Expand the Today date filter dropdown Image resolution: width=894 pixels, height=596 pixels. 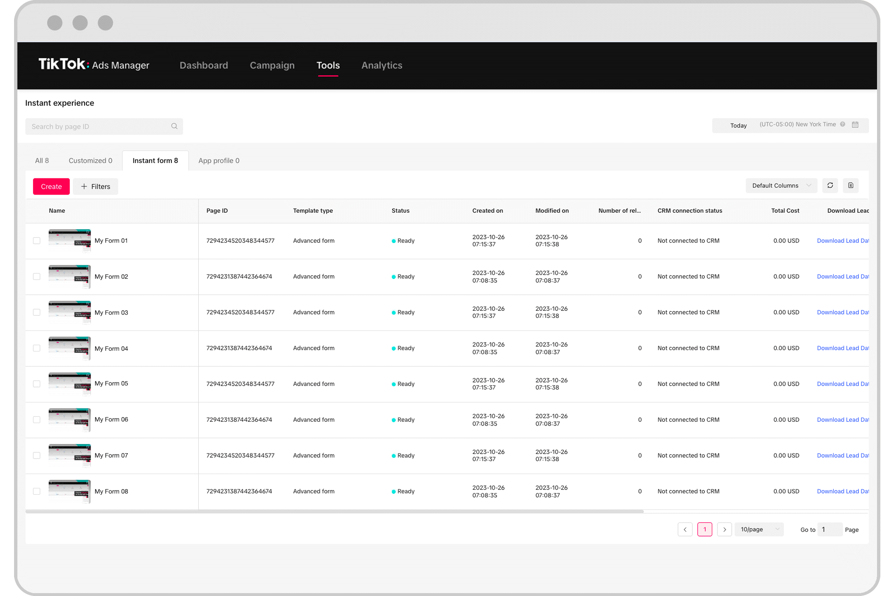(738, 126)
